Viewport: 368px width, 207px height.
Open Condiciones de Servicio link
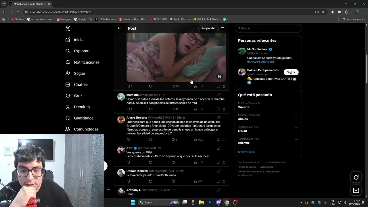click(250, 162)
